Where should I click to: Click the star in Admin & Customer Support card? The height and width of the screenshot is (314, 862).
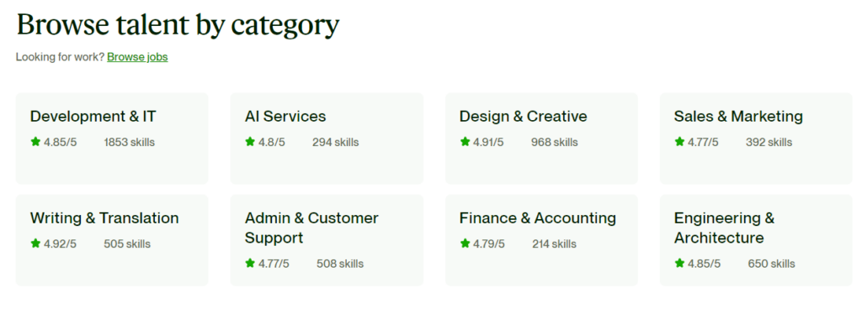pos(250,264)
